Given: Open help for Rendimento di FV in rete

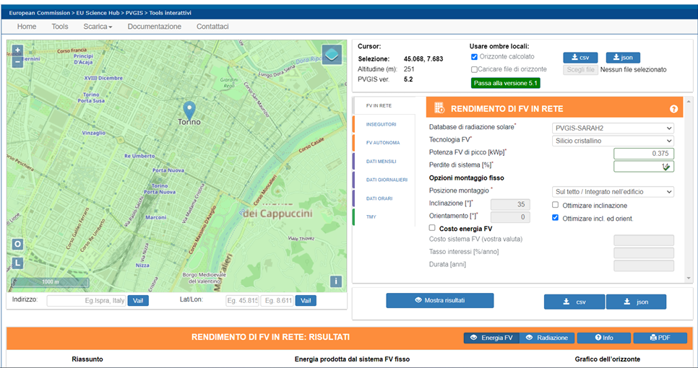Looking at the screenshot, I should pyautogui.click(x=673, y=109).
